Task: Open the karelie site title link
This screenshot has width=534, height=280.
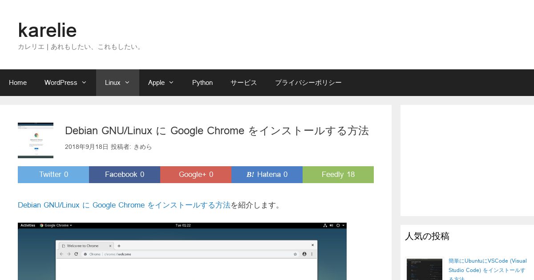Action: click(47, 30)
